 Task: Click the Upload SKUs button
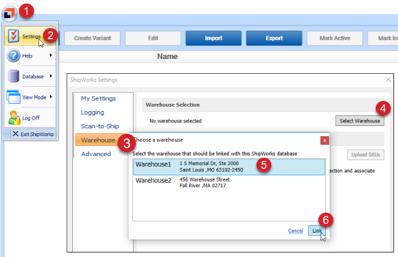pyautogui.click(x=366, y=155)
